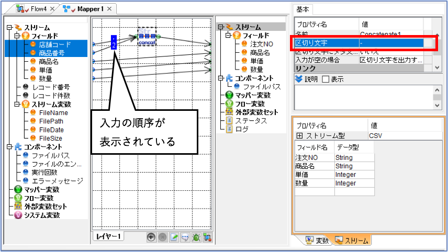The width and height of the screenshot is (448, 252).
Task: Click the description box scroll up arrow
Action: pyautogui.click(x=437, y=90)
